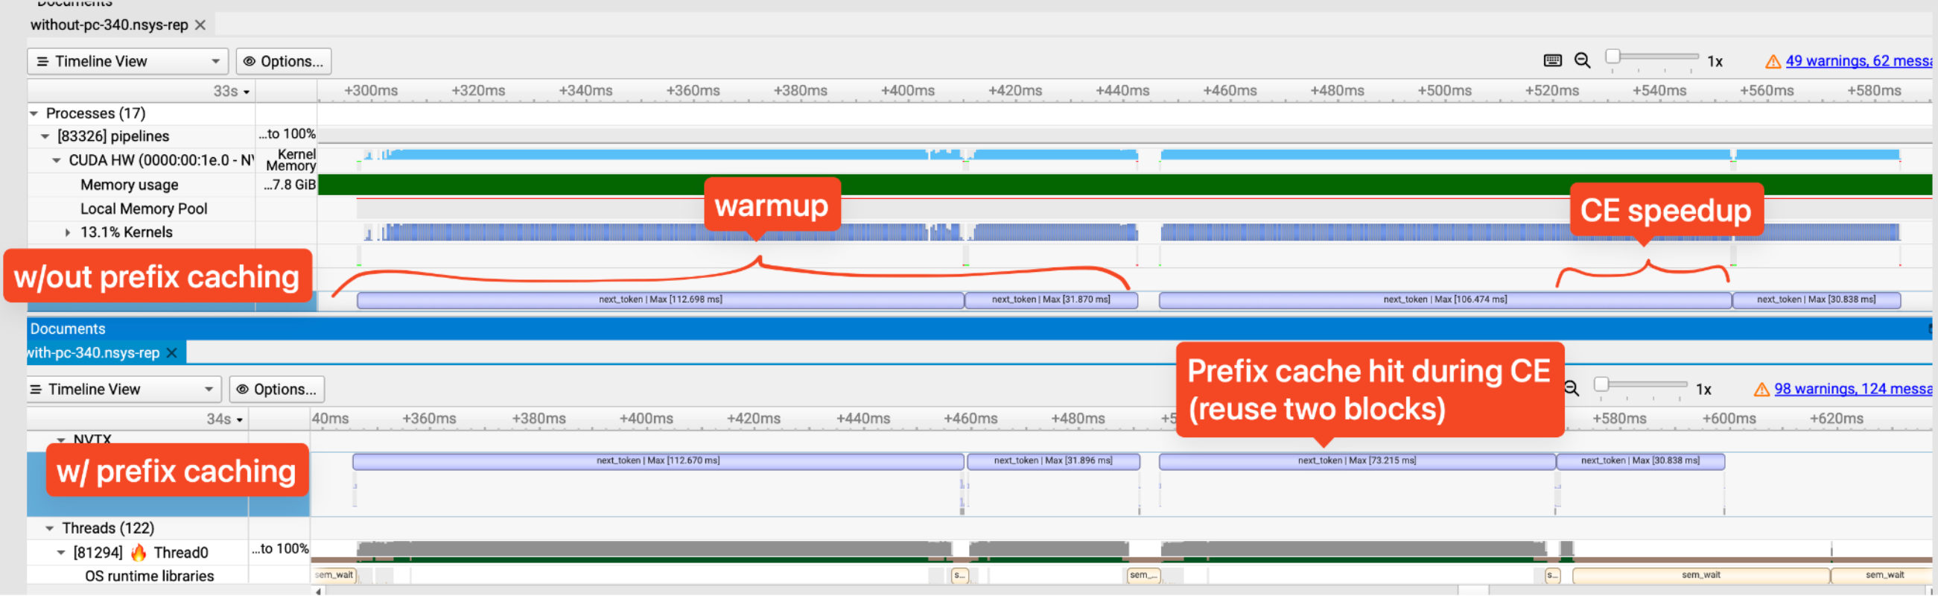This screenshot has width=1938, height=599.
Task: Click the warning triangle beside 49 warnings
Action: 1773,62
